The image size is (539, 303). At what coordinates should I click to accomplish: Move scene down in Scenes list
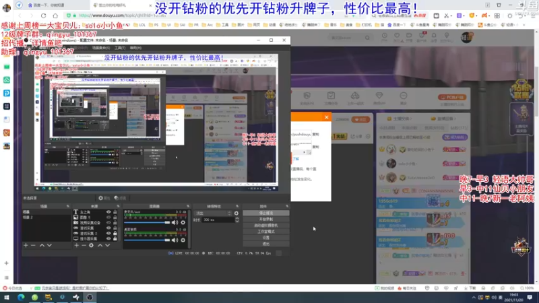49,245
